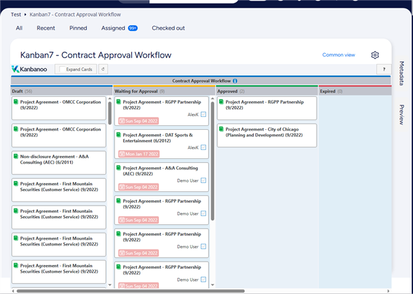Open the Approved RGPP Partnership card title
413x294 pixels.
[x=264, y=105]
